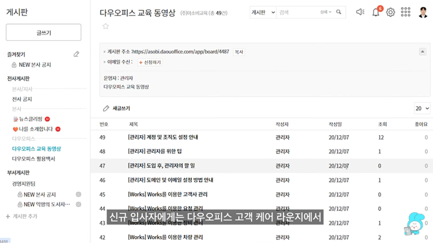Open the 전사 공지 board

[22, 99]
